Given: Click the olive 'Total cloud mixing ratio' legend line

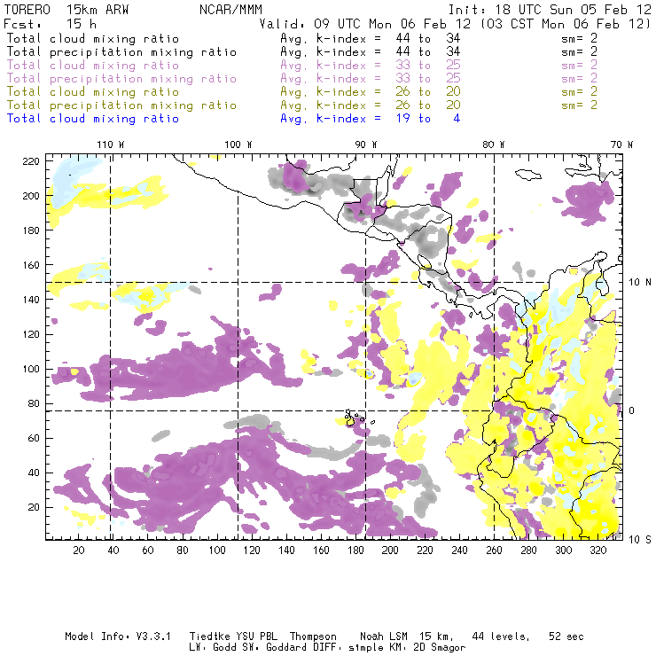Looking at the screenshot, I should click(93, 92).
